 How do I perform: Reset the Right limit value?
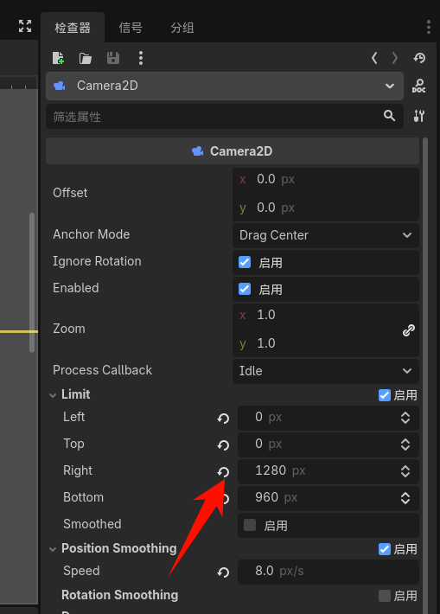point(224,471)
